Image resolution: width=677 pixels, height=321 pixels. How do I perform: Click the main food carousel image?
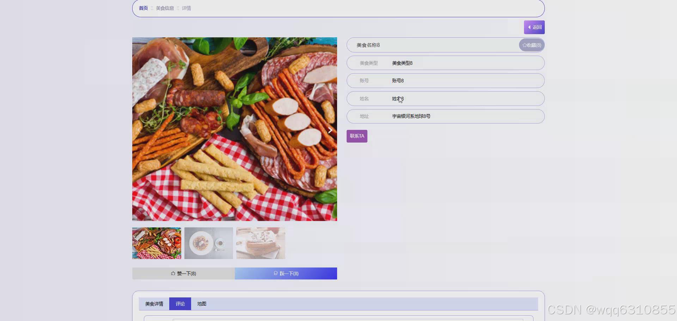234,129
